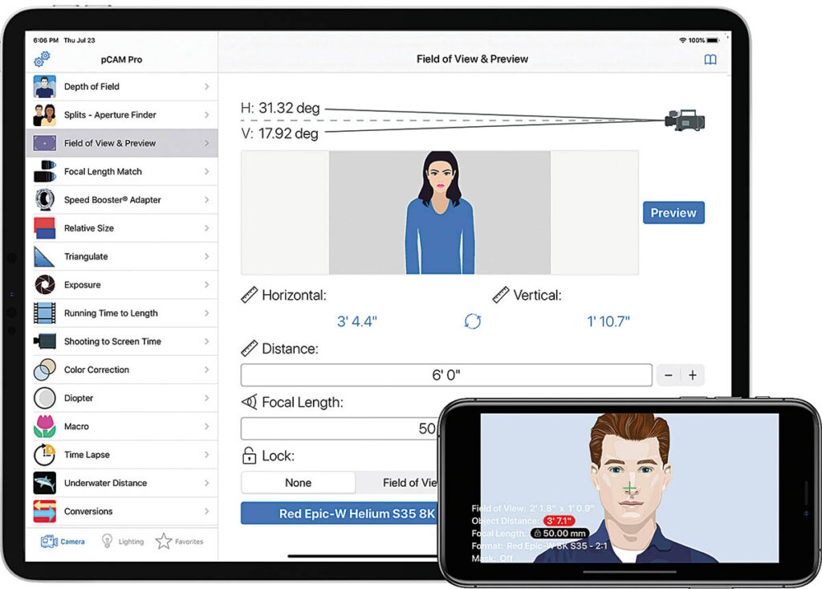Swap horizontal and vertical using the rotate icon
The image size is (822, 589).
(x=473, y=321)
